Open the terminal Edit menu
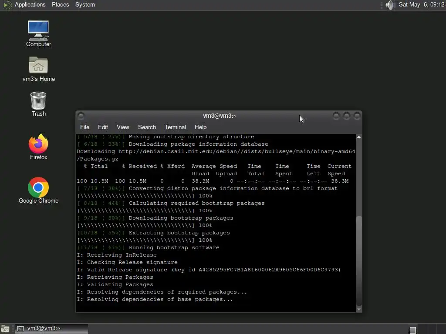The width and height of the screenshot is (446, 334). tap(103, 127)
